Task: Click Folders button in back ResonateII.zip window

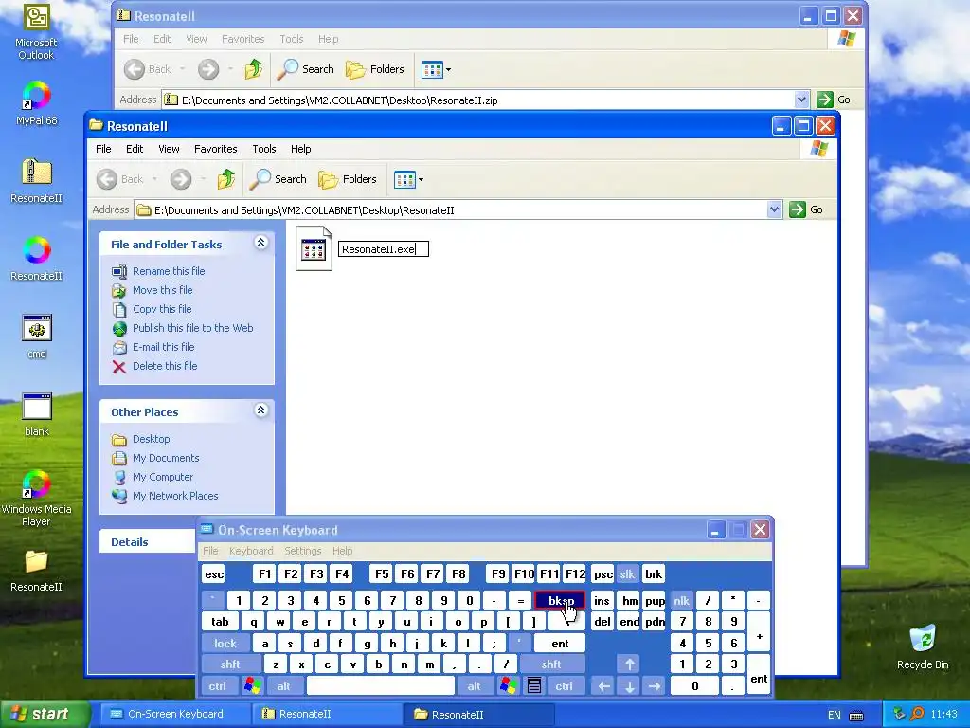Action: point(375,69)
